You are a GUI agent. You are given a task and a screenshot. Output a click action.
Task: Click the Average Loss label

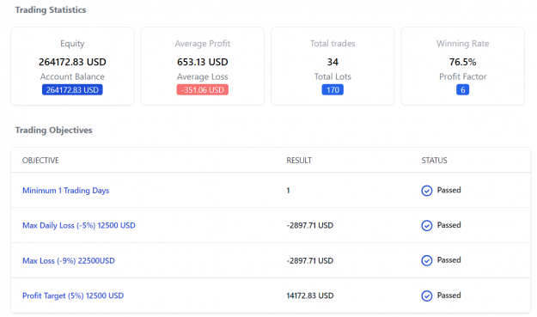[x=203, y=76]
